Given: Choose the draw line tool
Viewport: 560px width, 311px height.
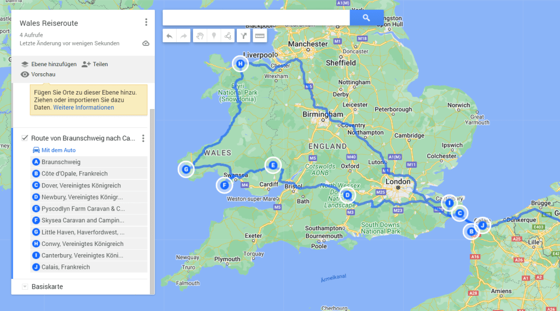Looking at the screenshot, I should 228,36.
